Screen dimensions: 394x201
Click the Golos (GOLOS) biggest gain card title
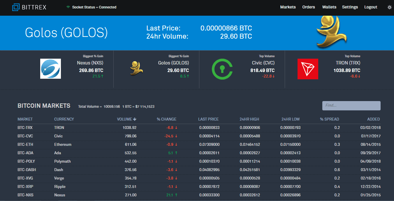pyautogui.click(x=173, y=63)
